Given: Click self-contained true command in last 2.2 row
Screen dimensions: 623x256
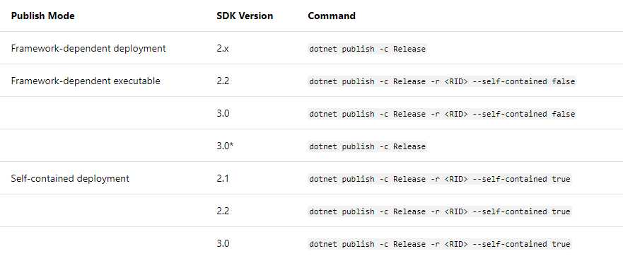Looking at the screenshot, I should click(x=440, y=211).
